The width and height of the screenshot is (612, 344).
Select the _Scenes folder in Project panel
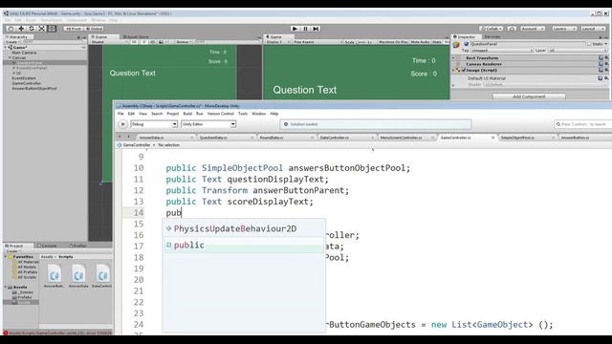point(23,292)
